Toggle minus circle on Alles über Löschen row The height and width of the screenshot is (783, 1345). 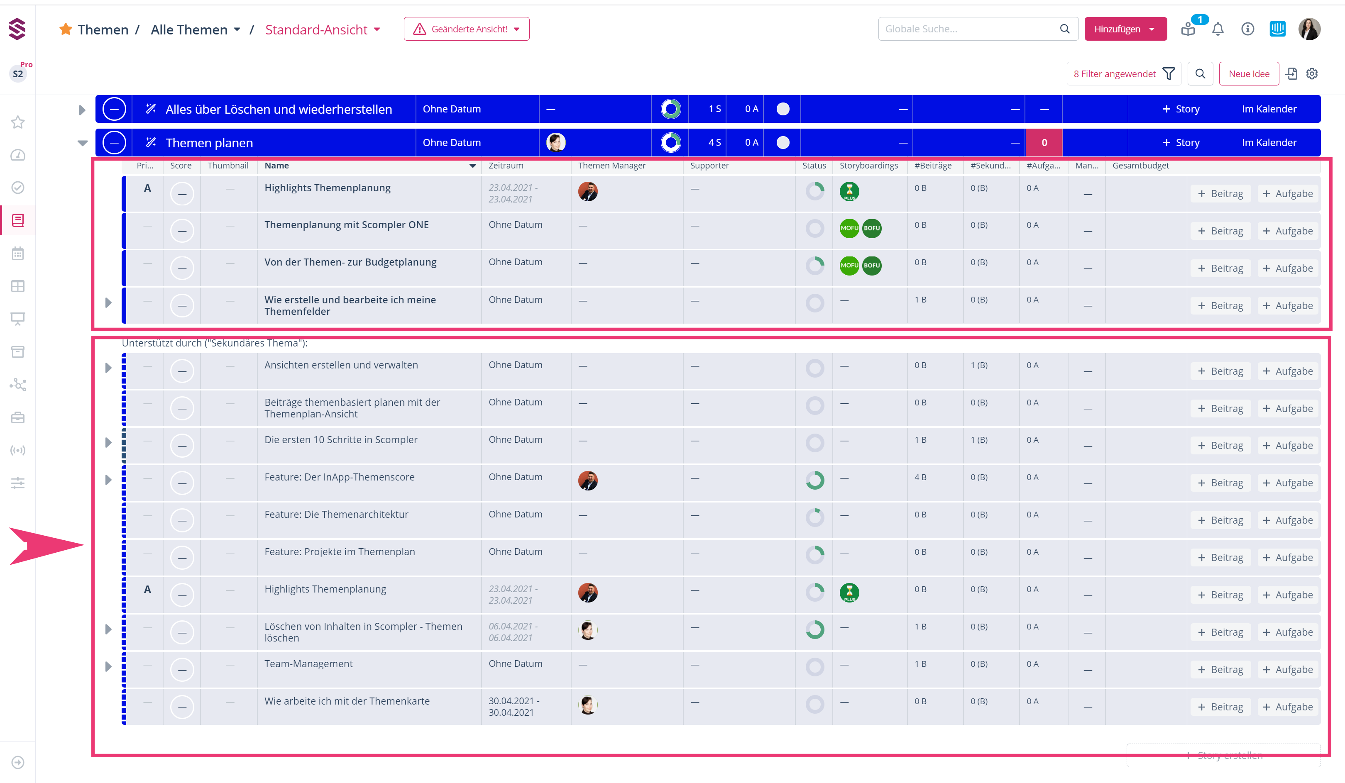click(x=114, y=109)
